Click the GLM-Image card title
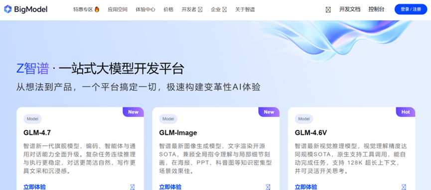 click(x=178, y=133)
